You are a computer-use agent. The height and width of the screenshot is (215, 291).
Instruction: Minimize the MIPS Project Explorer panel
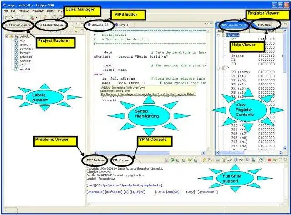(x=78, y=24)
